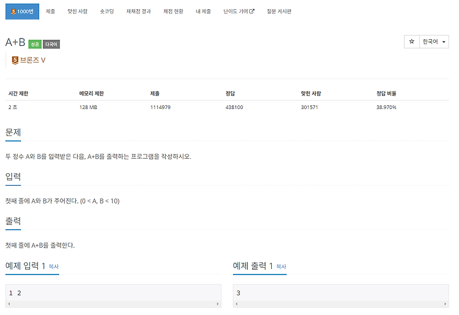The image size is (459, 315).
Task: Open the 한국어 language dropdown
Action: [x=434, y=42]
